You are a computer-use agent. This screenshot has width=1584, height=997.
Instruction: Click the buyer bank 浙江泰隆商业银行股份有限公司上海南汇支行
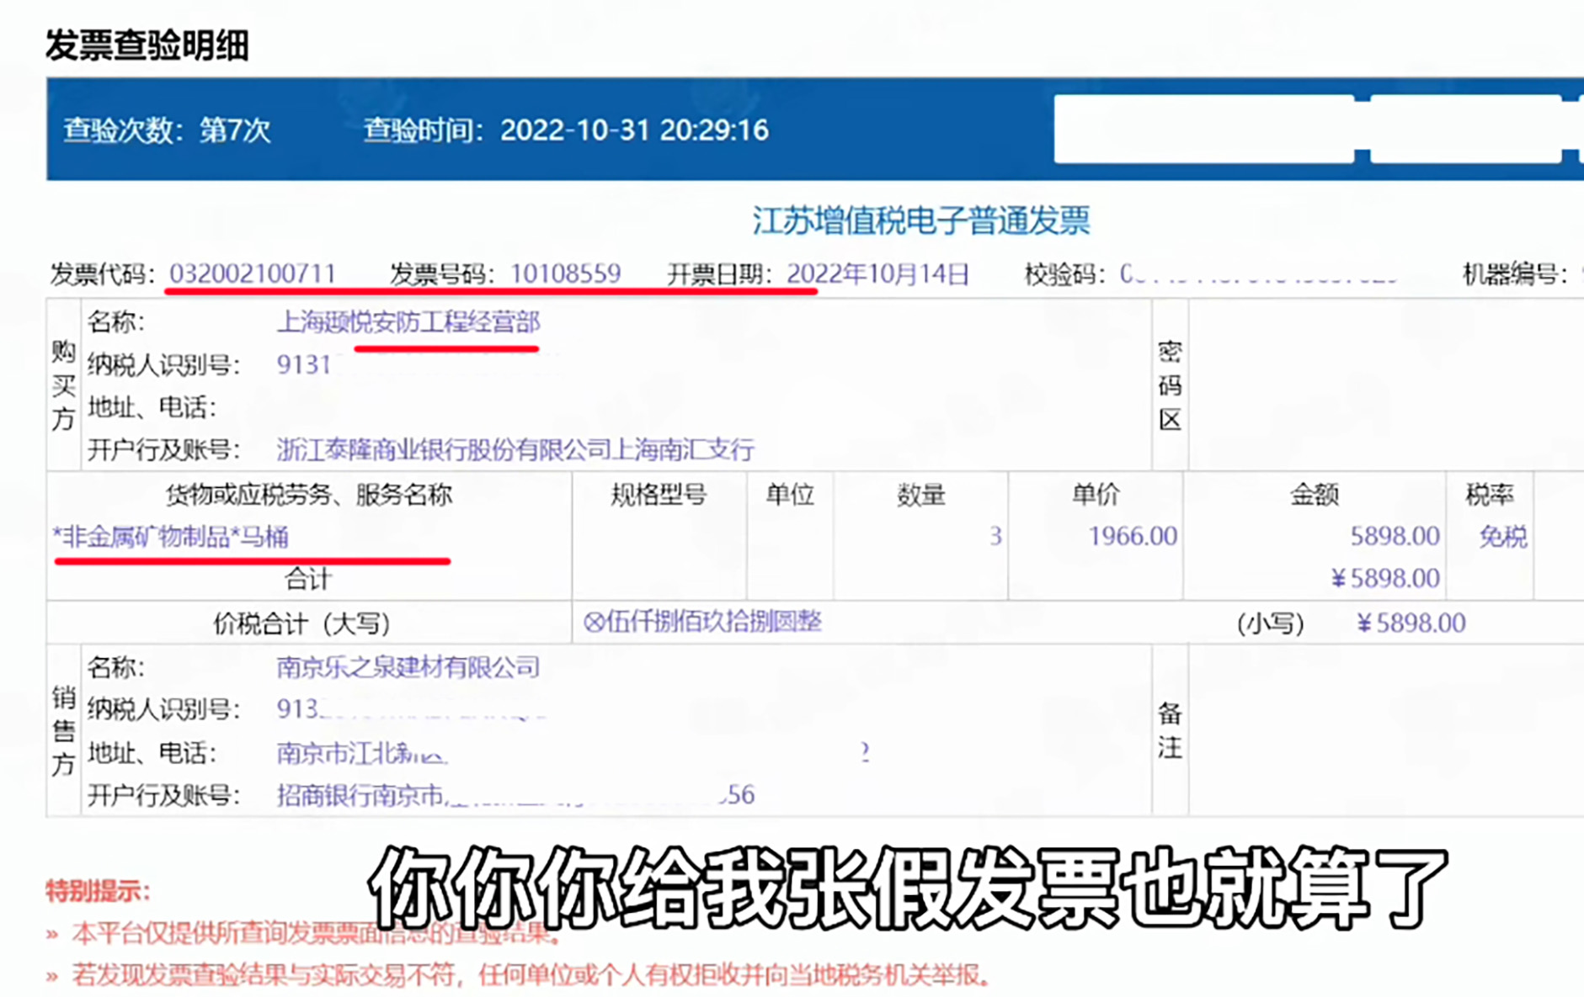515,449
